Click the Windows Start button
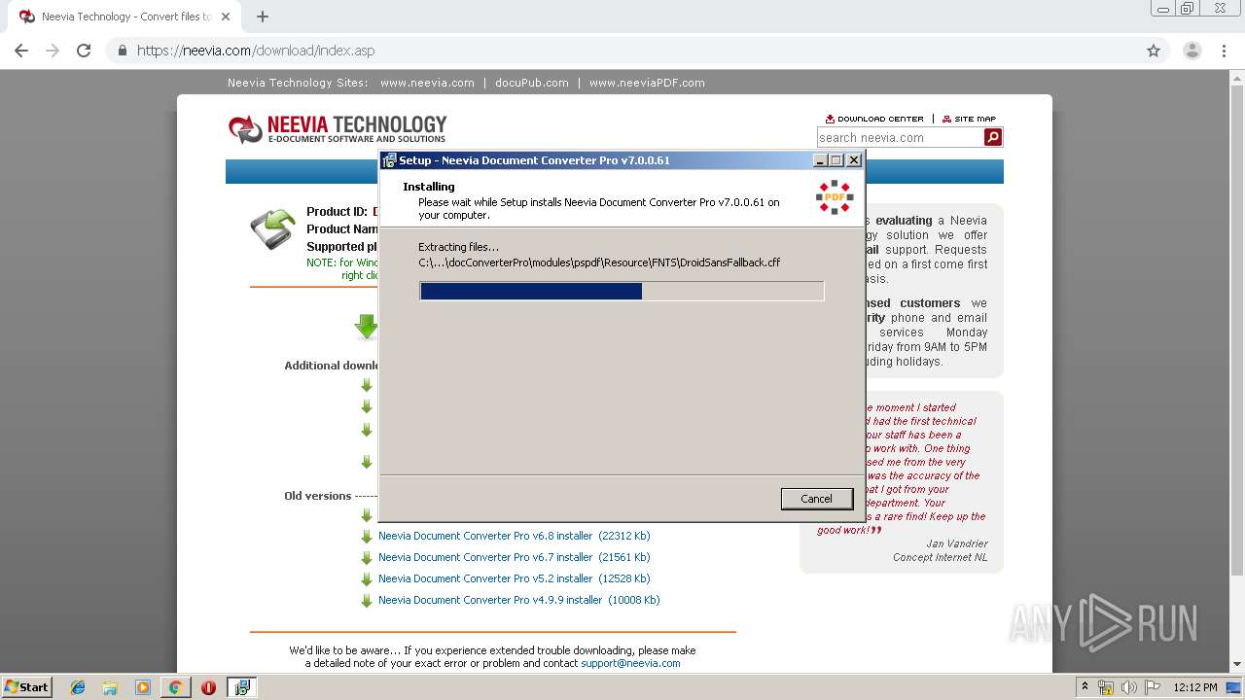1245x700 pixels. click(26, 687)
